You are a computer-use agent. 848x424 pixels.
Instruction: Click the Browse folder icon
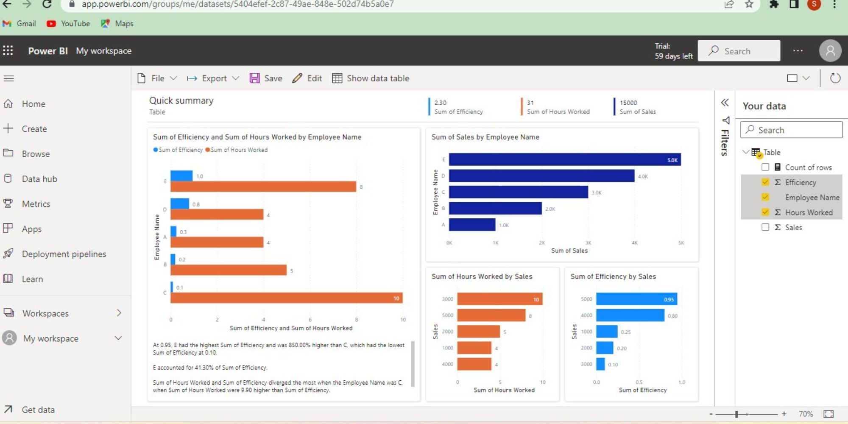(8, 153)
